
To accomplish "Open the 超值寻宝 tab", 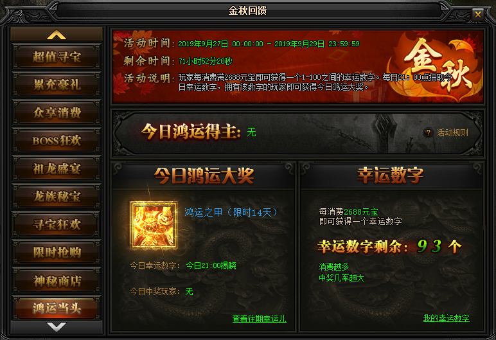I will click(x=57, y=57).
